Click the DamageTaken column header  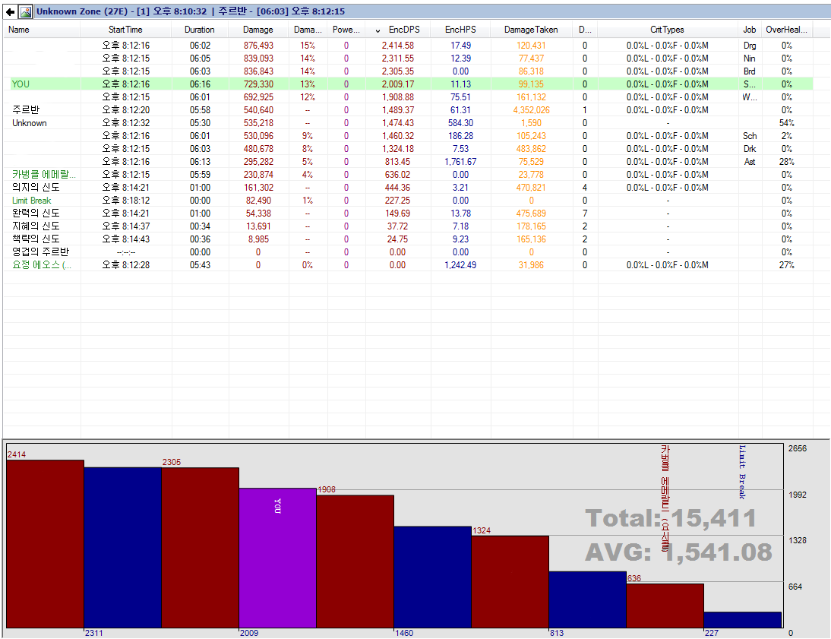coord(530,30)
